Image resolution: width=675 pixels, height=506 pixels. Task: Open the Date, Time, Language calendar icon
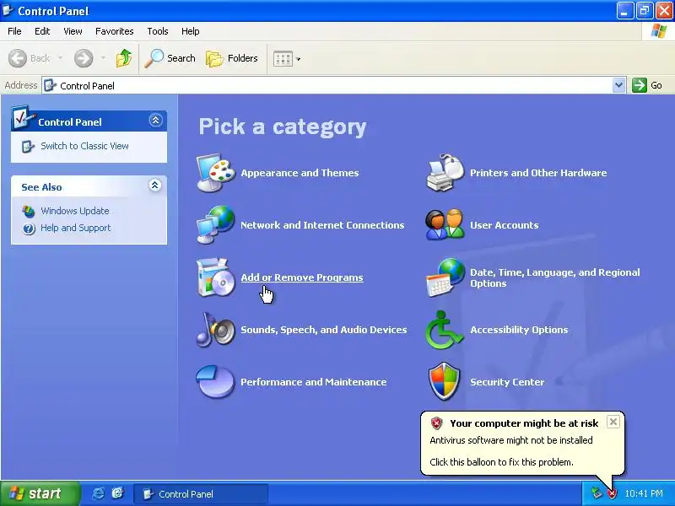point(445,277)
